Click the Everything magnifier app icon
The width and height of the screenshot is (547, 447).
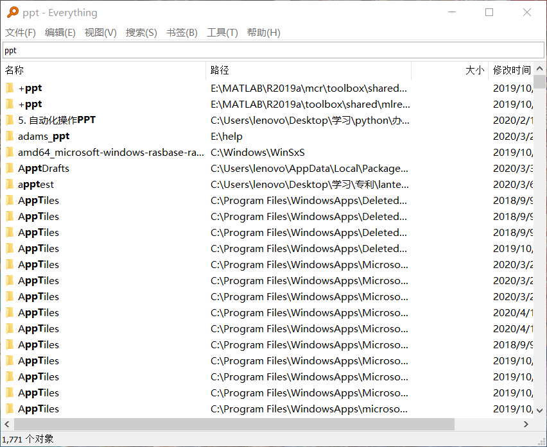pos(13,12)
